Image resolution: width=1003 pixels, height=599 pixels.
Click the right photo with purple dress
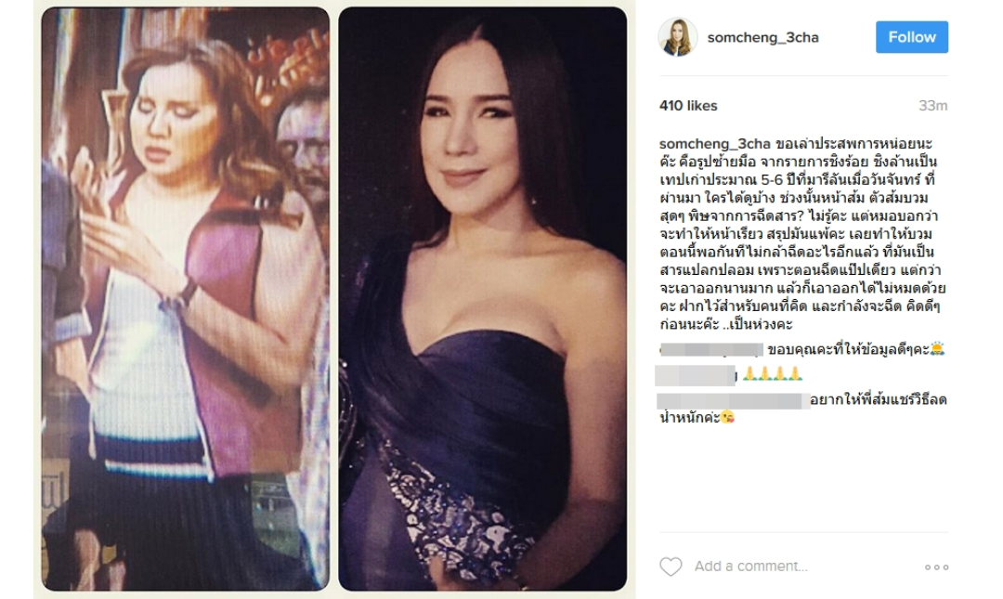(482, 299)
